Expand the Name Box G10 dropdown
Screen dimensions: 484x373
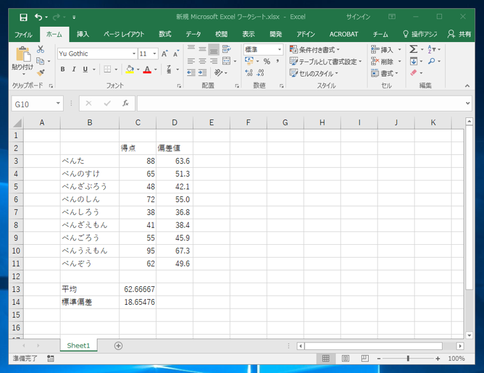pos(58,103)
